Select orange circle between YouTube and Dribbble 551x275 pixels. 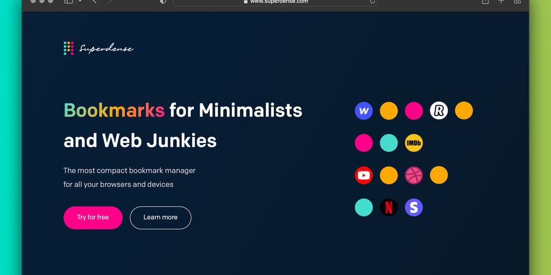click(x=388, y=175)
